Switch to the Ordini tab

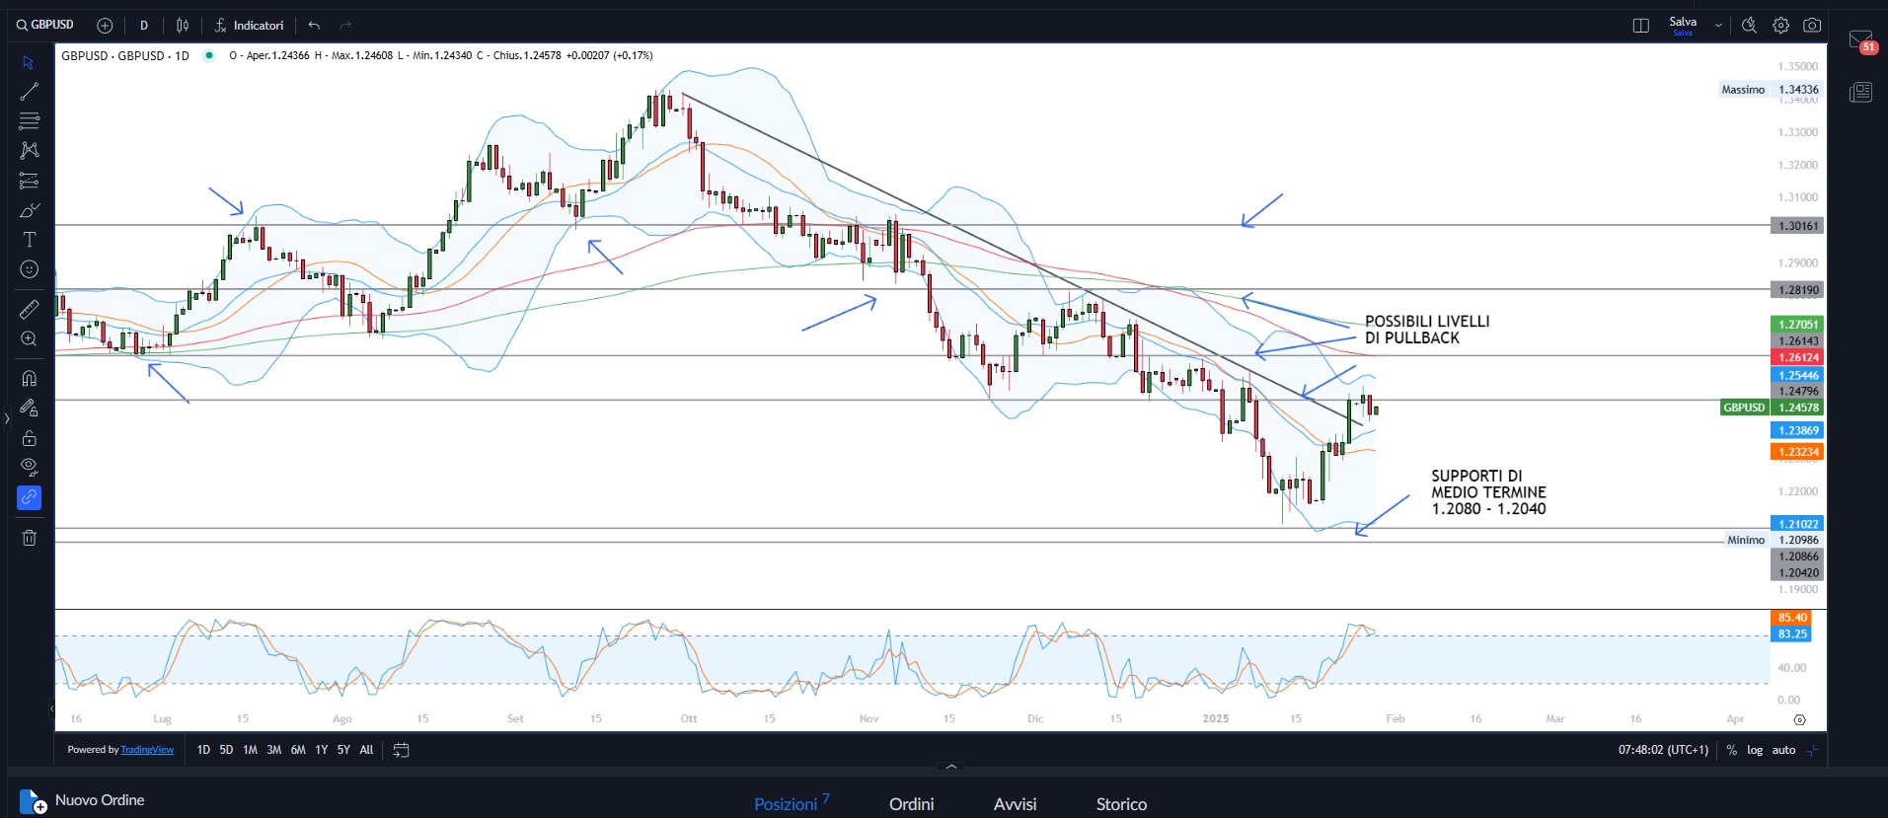point(911,804)
